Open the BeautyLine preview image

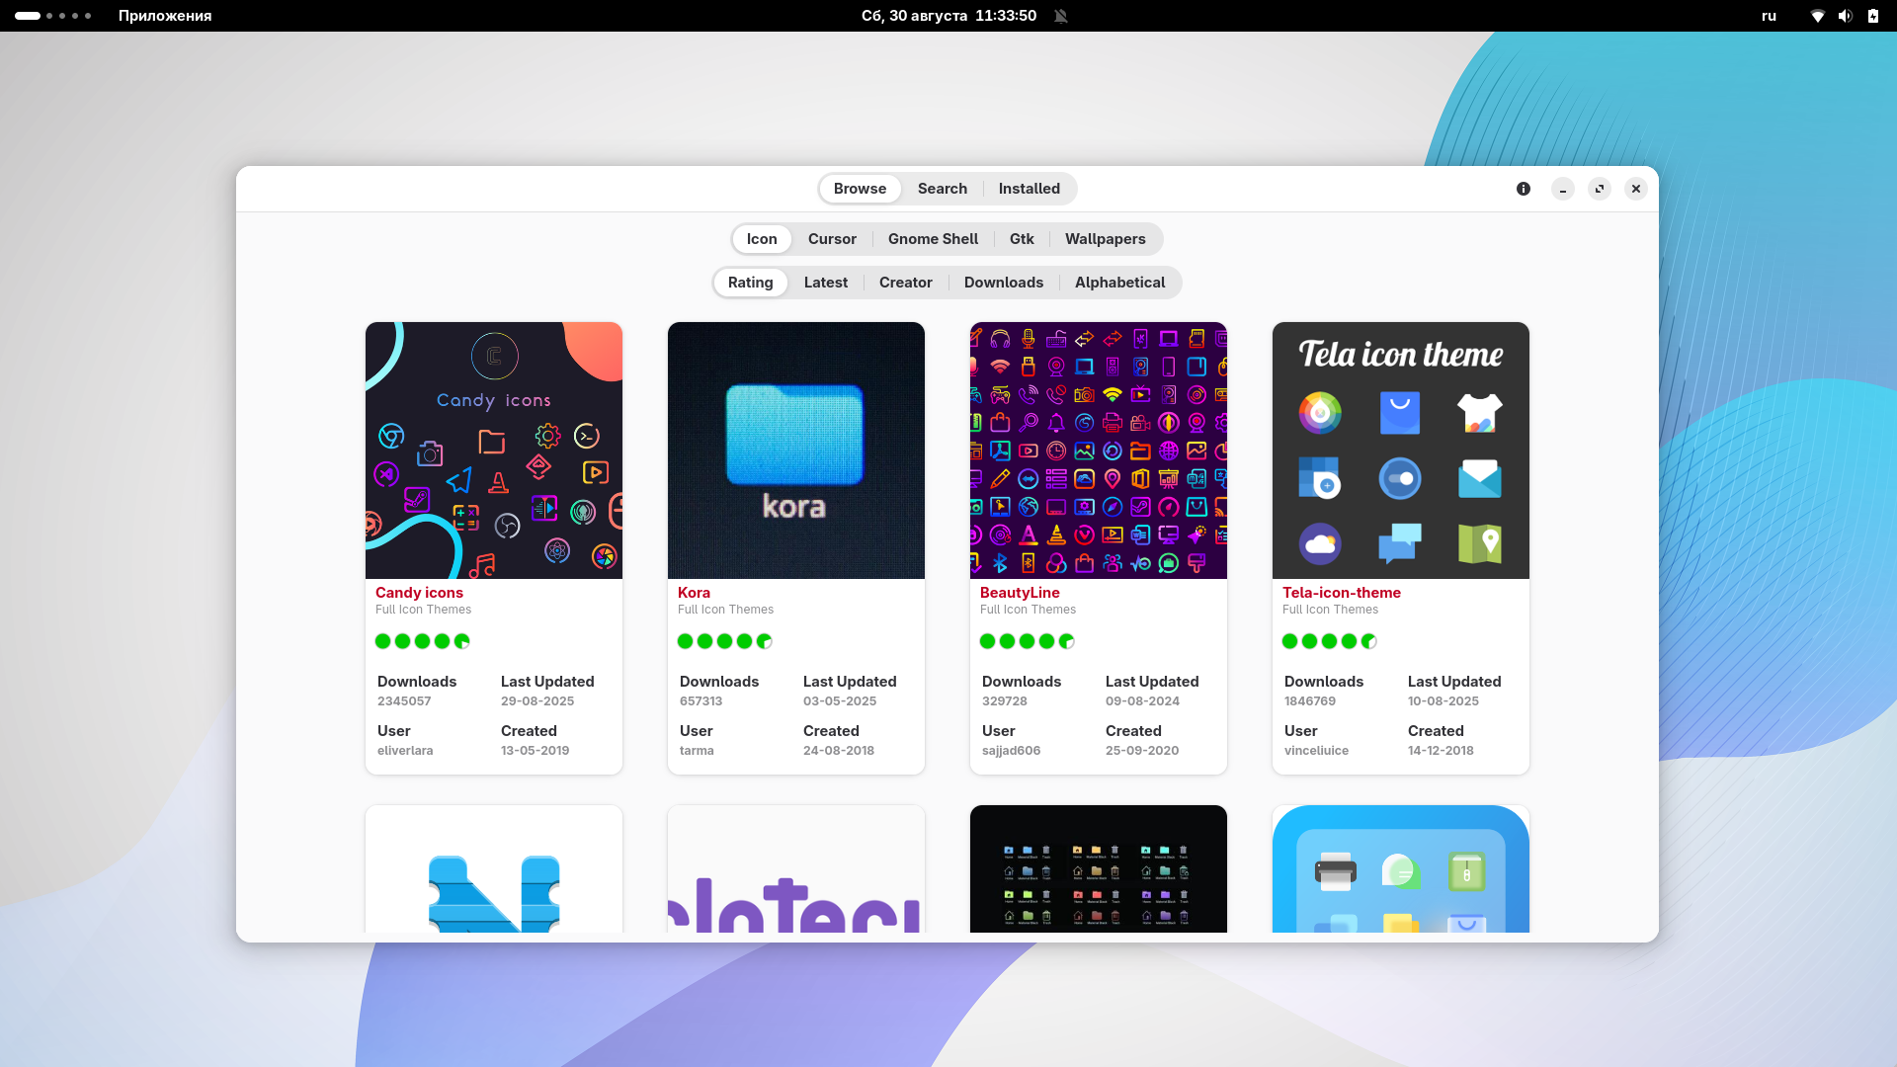point(1099,451)
